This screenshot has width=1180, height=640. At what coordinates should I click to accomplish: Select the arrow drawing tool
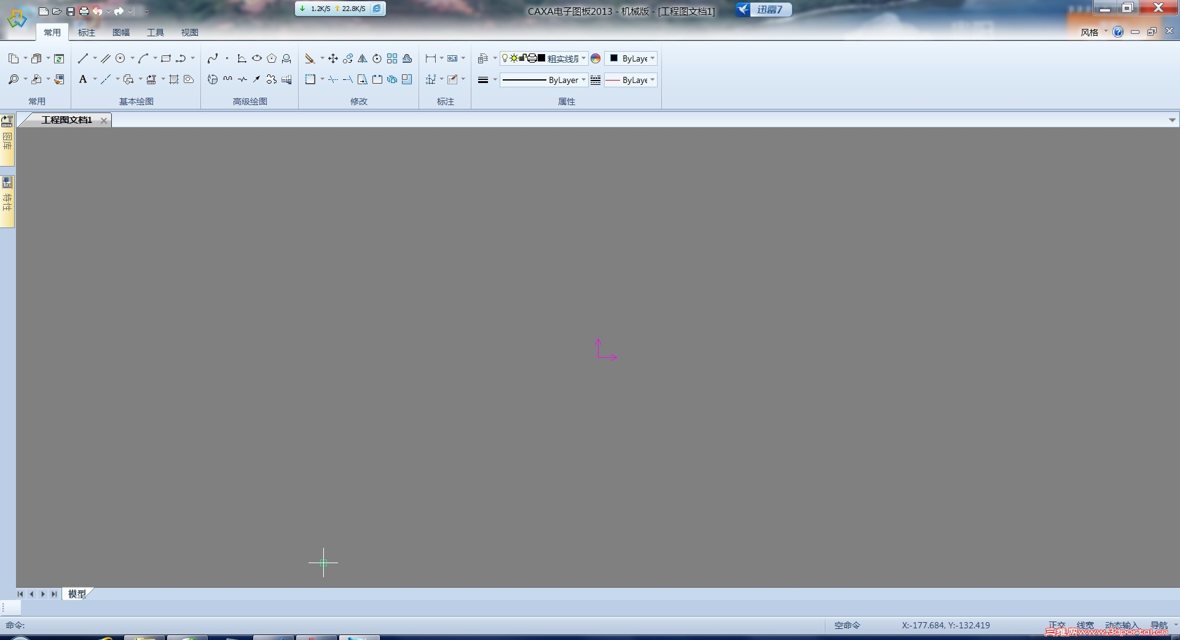[257, 79]
